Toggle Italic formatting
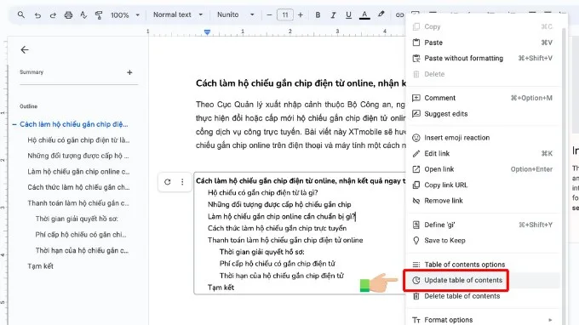This screenshot has width=579, height=325. click(333, 14)
